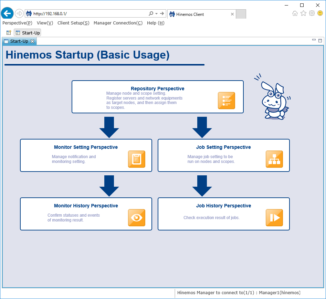
Task: Click the text 'Manage node and scope setting.'
Action: (x=136, y=93)
